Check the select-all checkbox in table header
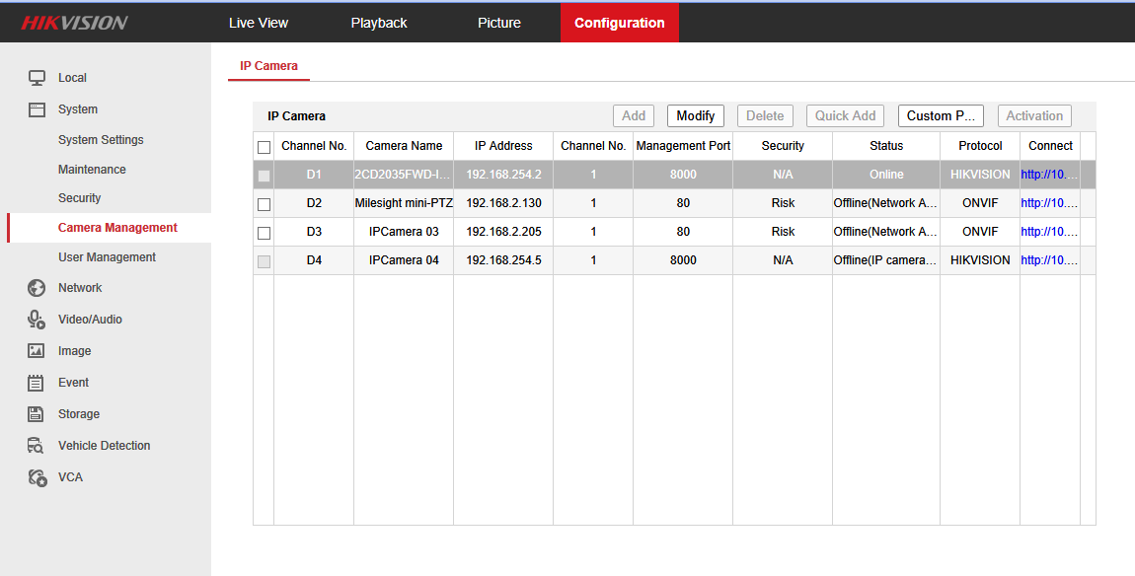Screen dimensions: 1135x576 [264, 146]
